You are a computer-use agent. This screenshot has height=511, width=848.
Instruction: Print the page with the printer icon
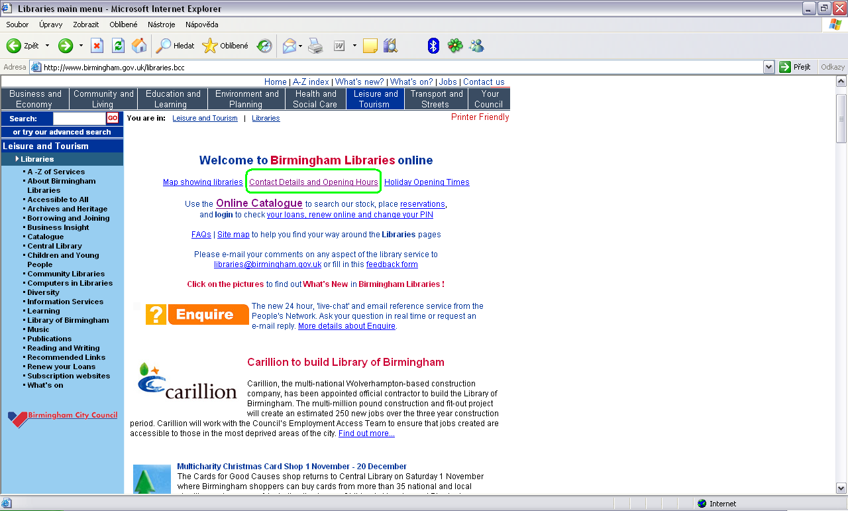tap(315, 46)
